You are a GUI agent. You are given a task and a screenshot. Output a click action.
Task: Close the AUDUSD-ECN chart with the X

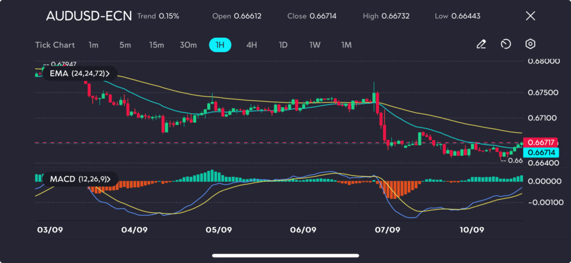coord(530,16)
